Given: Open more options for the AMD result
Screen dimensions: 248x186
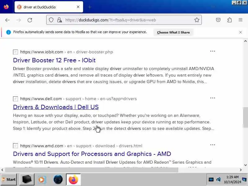Looking at the screenshot, I should click(x=212, y=145).
